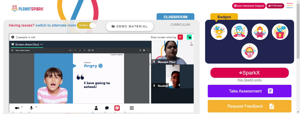The image size is (300, 114).
Task: Click the PDF zoom out minus button
Action: [x=76, y=50]
